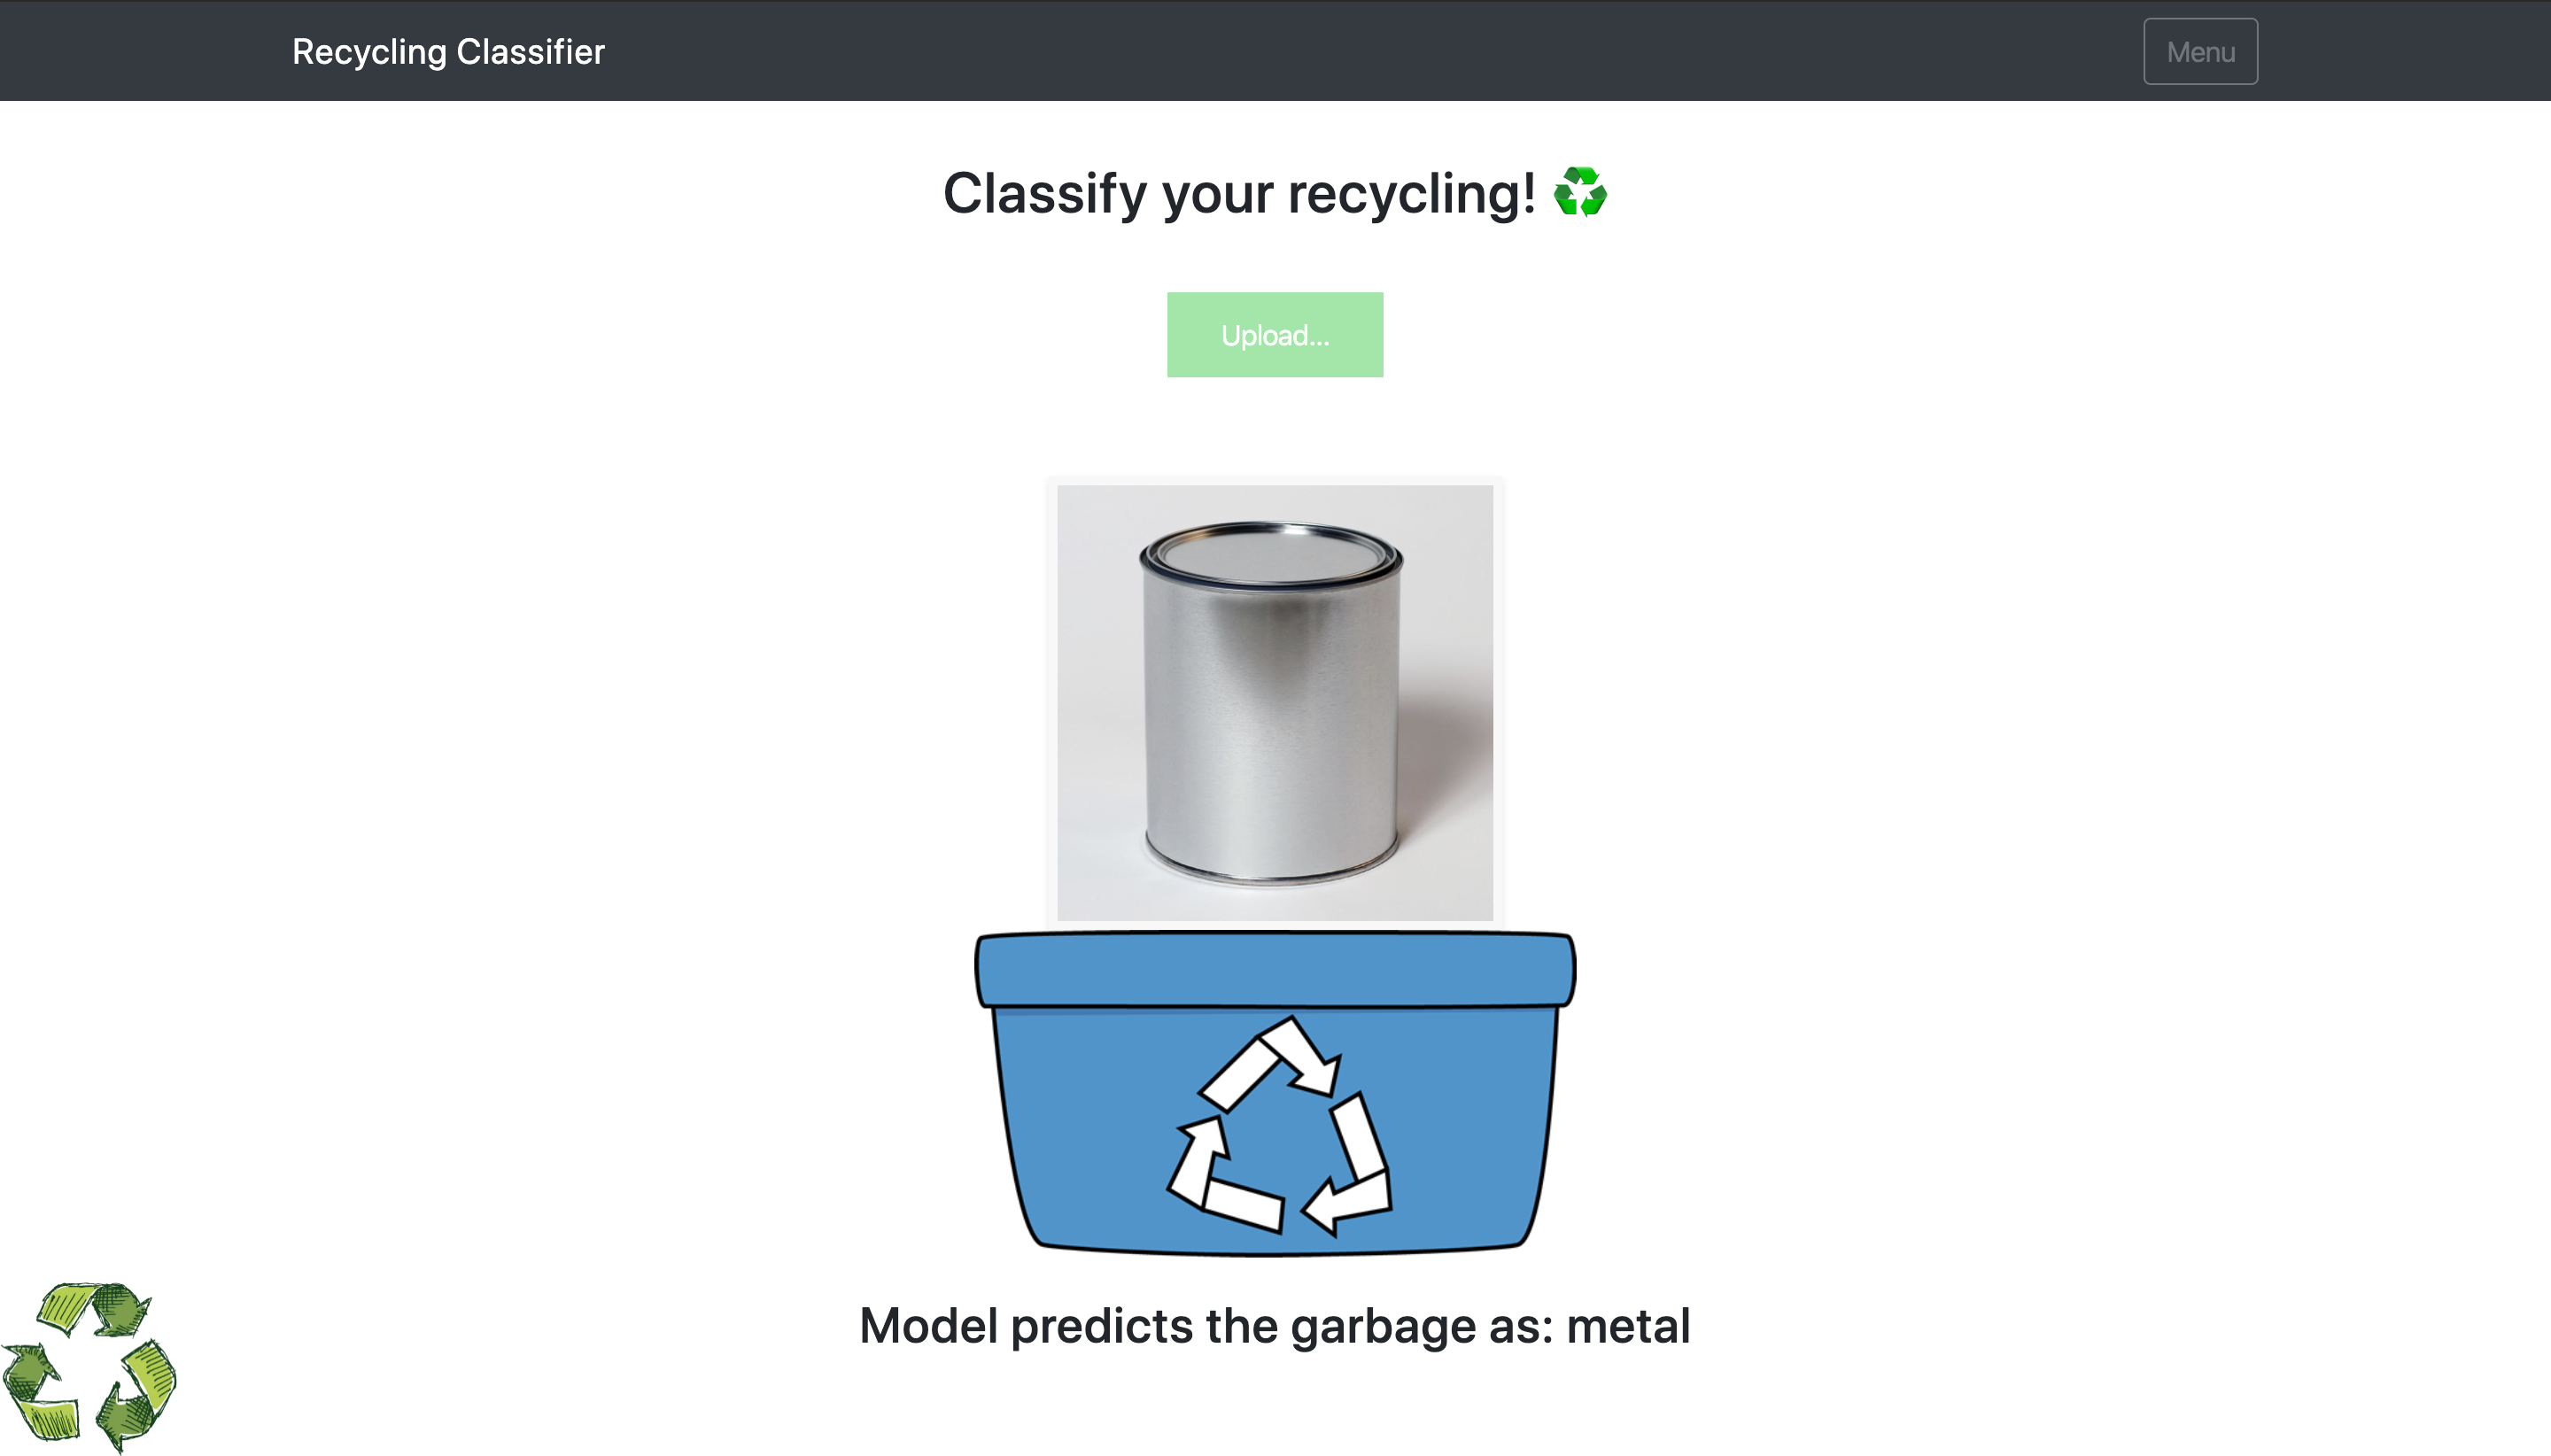This screenshot has height=1456, width=2551.
Task: Click the blue recycling bin graphic
Action: pyautogui.click(x=1275, y=1093)
